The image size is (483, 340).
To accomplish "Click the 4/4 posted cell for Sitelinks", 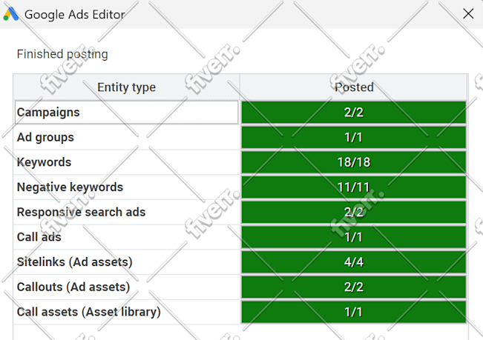I will pyautogui.click(x=354, y=262).
